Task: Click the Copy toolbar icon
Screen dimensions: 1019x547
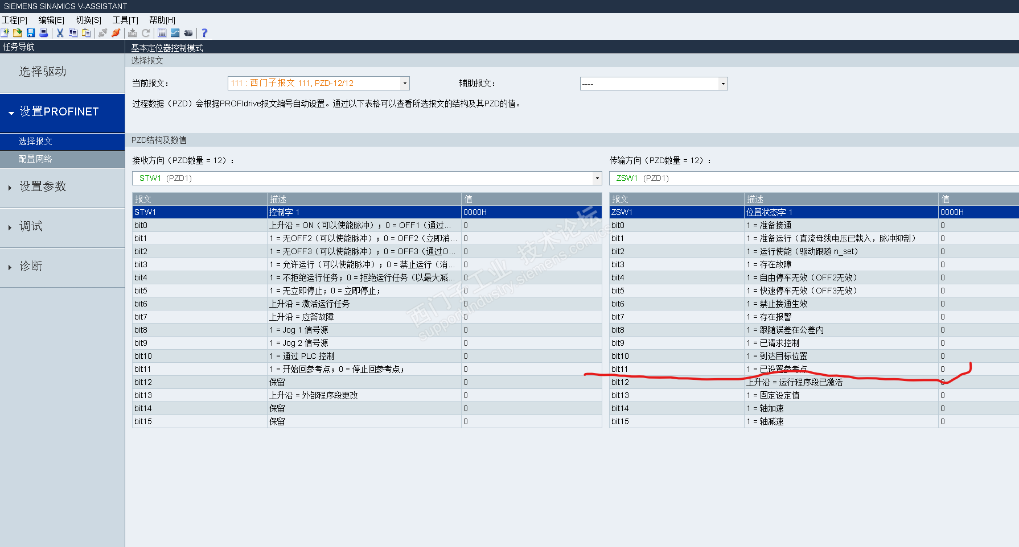Action: pos(73,33)
